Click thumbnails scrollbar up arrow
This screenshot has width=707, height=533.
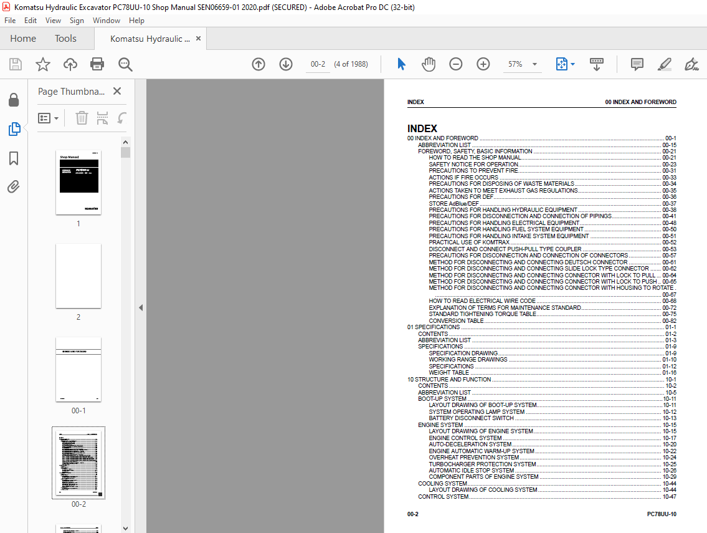click(x=125, y=142)
